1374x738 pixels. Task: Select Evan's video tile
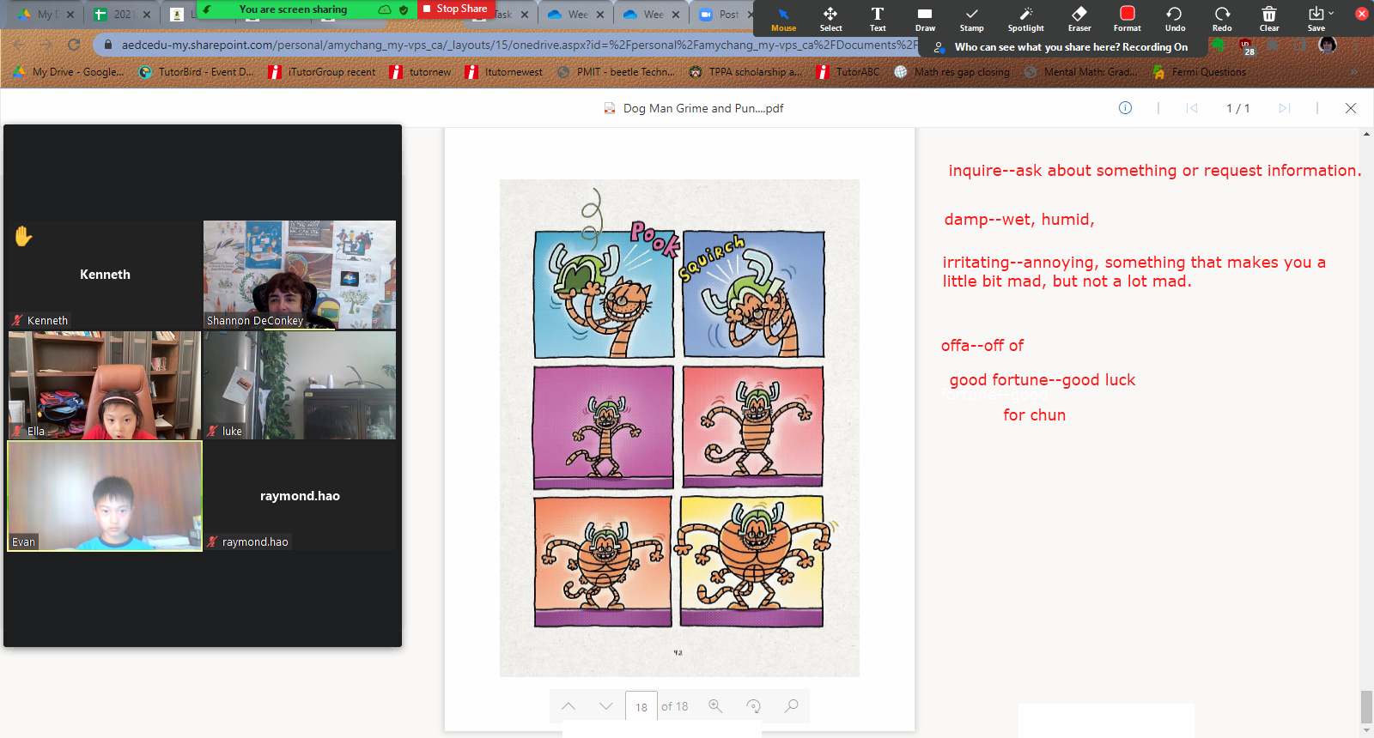pyautogui.click(x=105, y=496)
